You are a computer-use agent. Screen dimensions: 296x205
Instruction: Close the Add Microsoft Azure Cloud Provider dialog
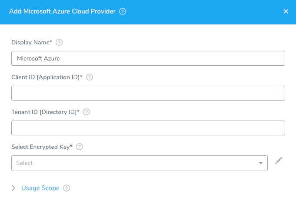pos(286,11)
